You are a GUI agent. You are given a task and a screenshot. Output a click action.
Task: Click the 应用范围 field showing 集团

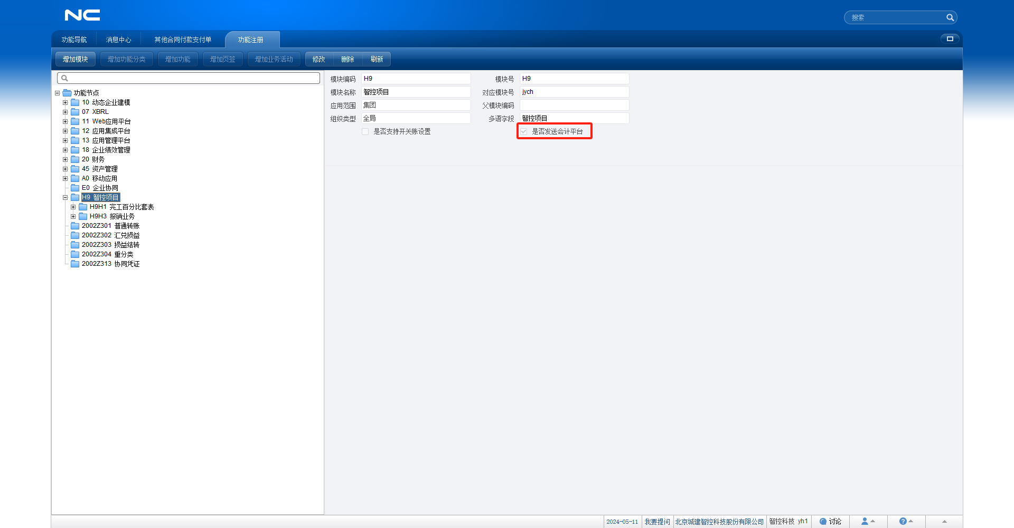coord(416,105)
